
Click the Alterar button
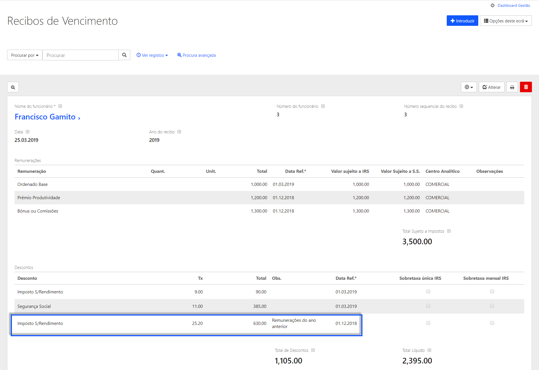[492, 87]
